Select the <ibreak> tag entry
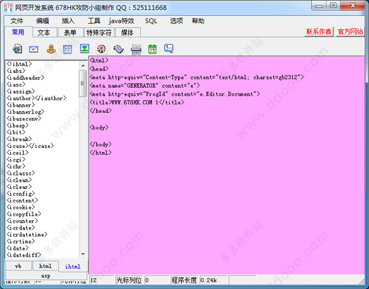The height and width of the screenshot is (289, 369). click(x=19, y=139)
